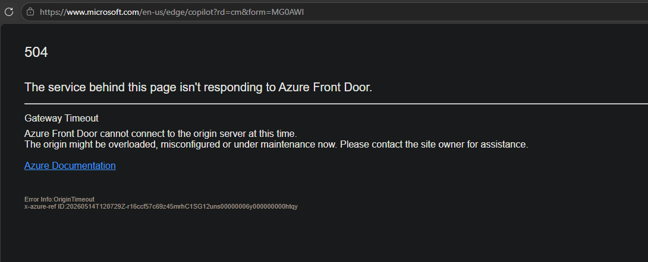This screenshot has height=262, width=648.
Task: Click the browser reload page icon
Action: [x=9, y=12]
